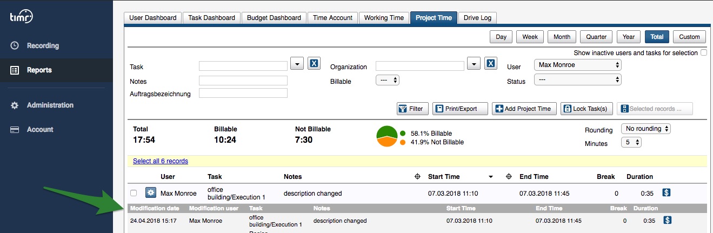The height and width of the screenshot is (233, 713).
Task: Click the Total 17:54 value
Action: pos(144,140)
